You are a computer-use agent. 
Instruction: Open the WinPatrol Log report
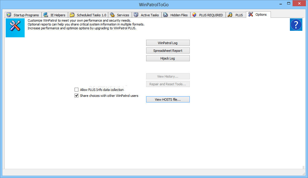point(168,43)
